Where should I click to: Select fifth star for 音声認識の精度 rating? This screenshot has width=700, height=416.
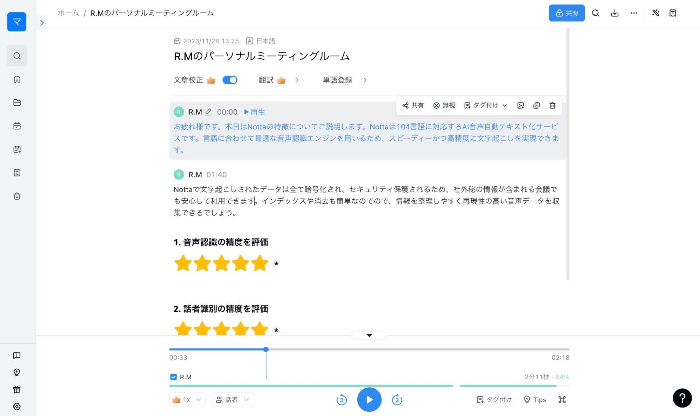[259, 263]
